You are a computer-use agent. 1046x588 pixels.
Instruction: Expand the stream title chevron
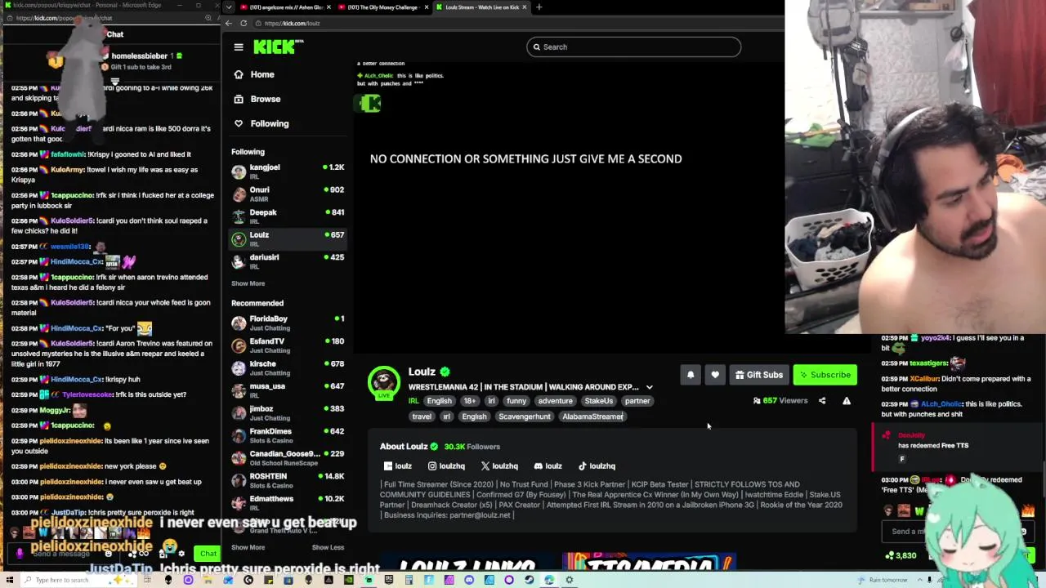pos(650,387)
